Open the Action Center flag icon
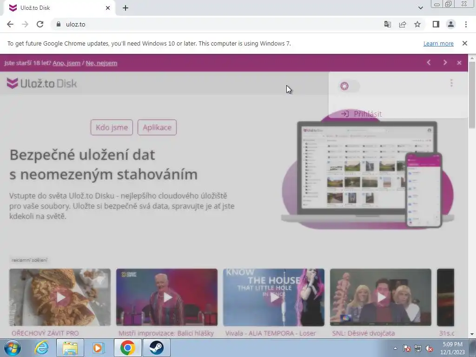Image resolution: width=476 pixels, height=357 pixels. point(406,348)
